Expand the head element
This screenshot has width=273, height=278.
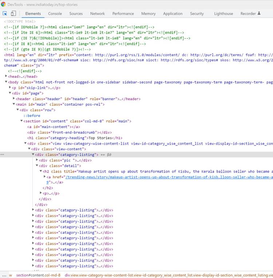tap(6, 76)
